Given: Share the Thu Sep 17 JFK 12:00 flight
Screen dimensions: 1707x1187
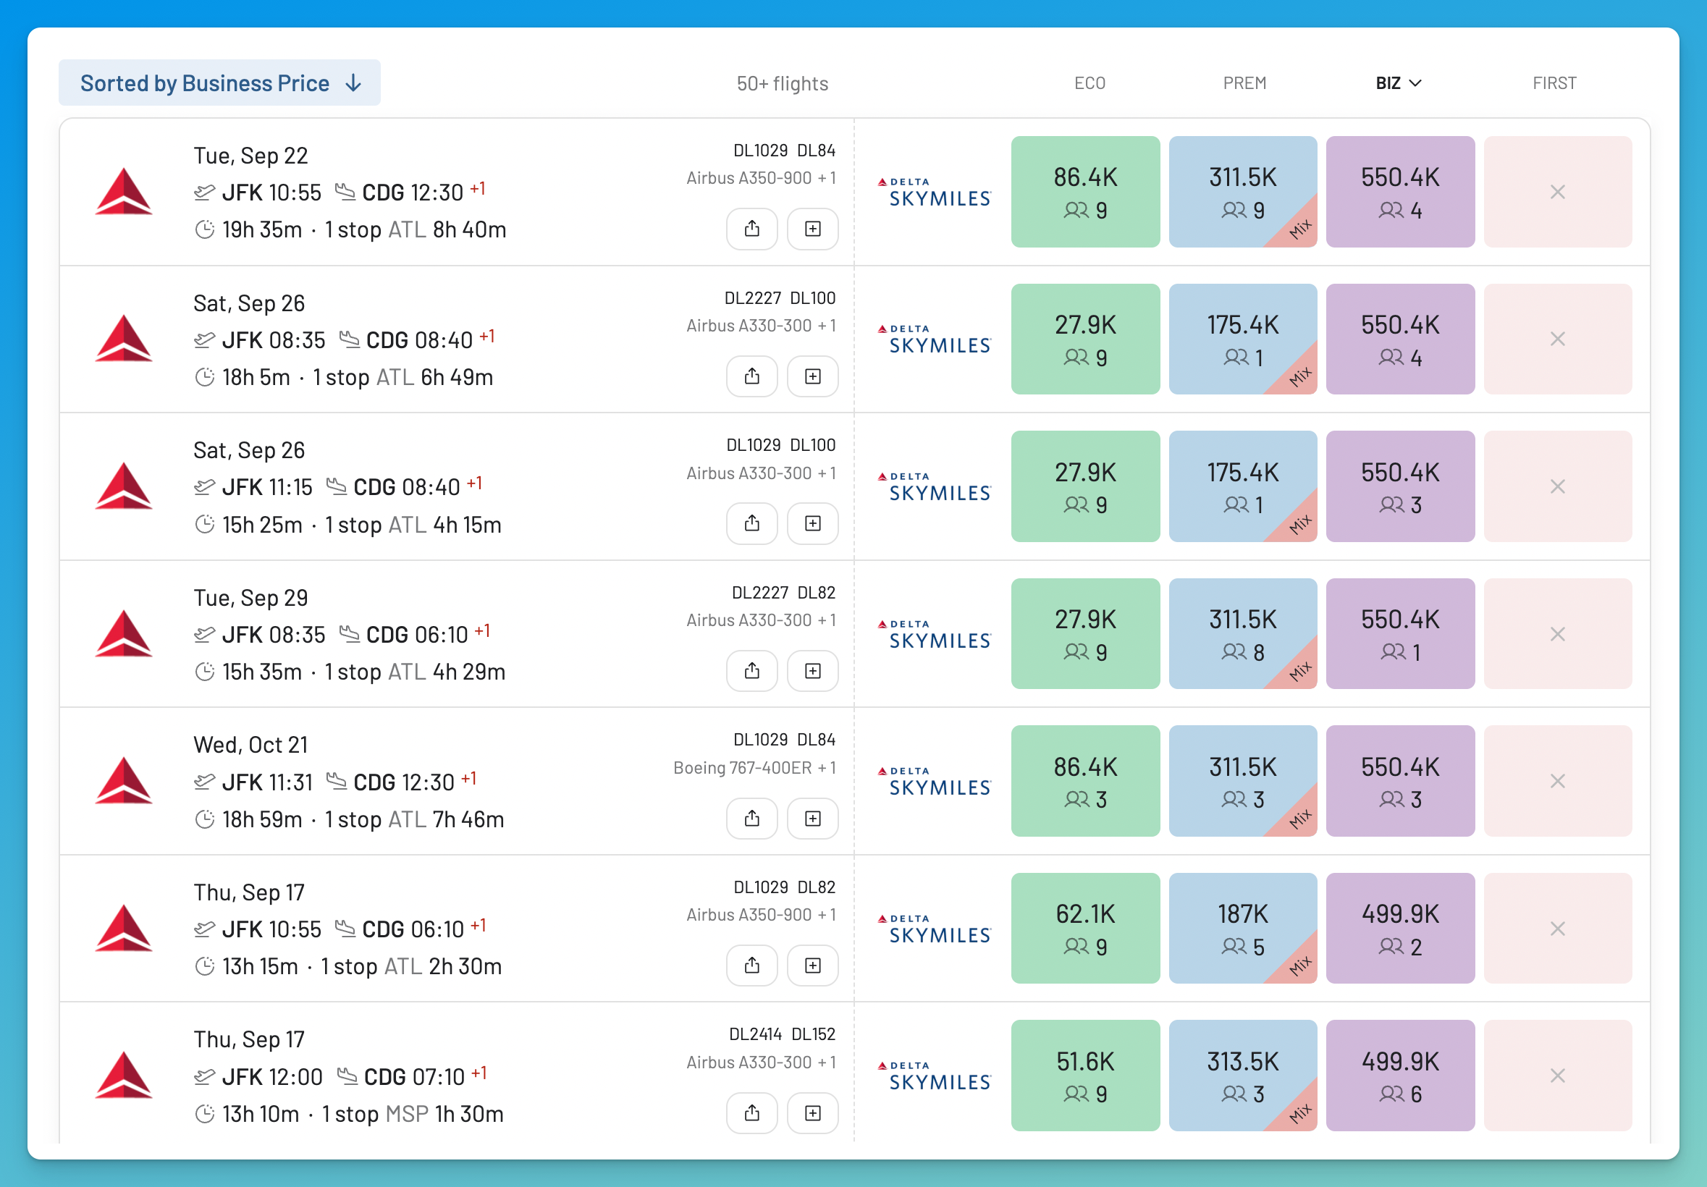Looking at the screenshot, I should (751, 1112).
